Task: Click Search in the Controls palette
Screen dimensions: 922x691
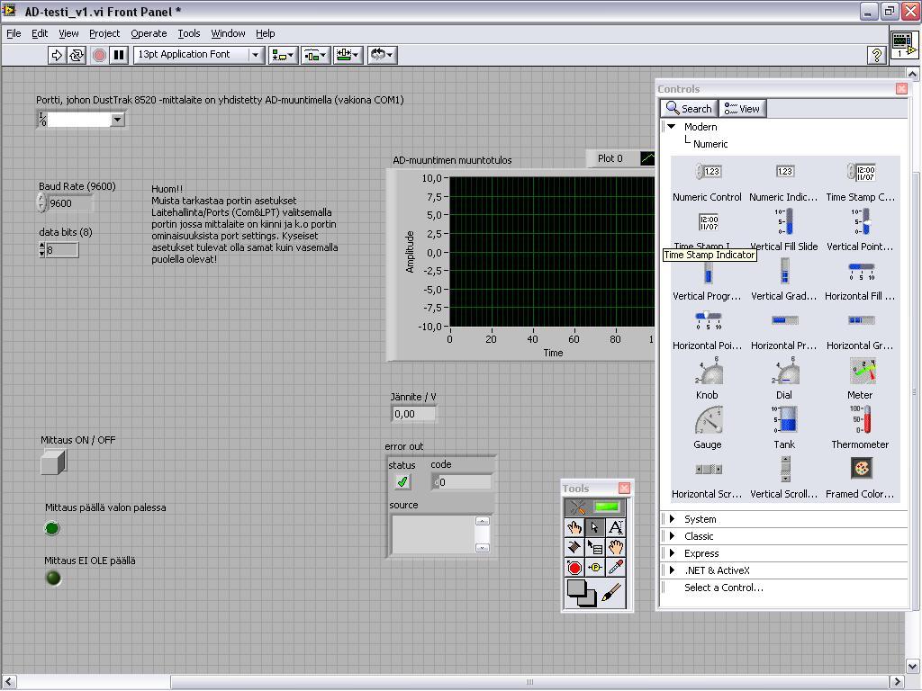Action: click(x=689, y=109)
